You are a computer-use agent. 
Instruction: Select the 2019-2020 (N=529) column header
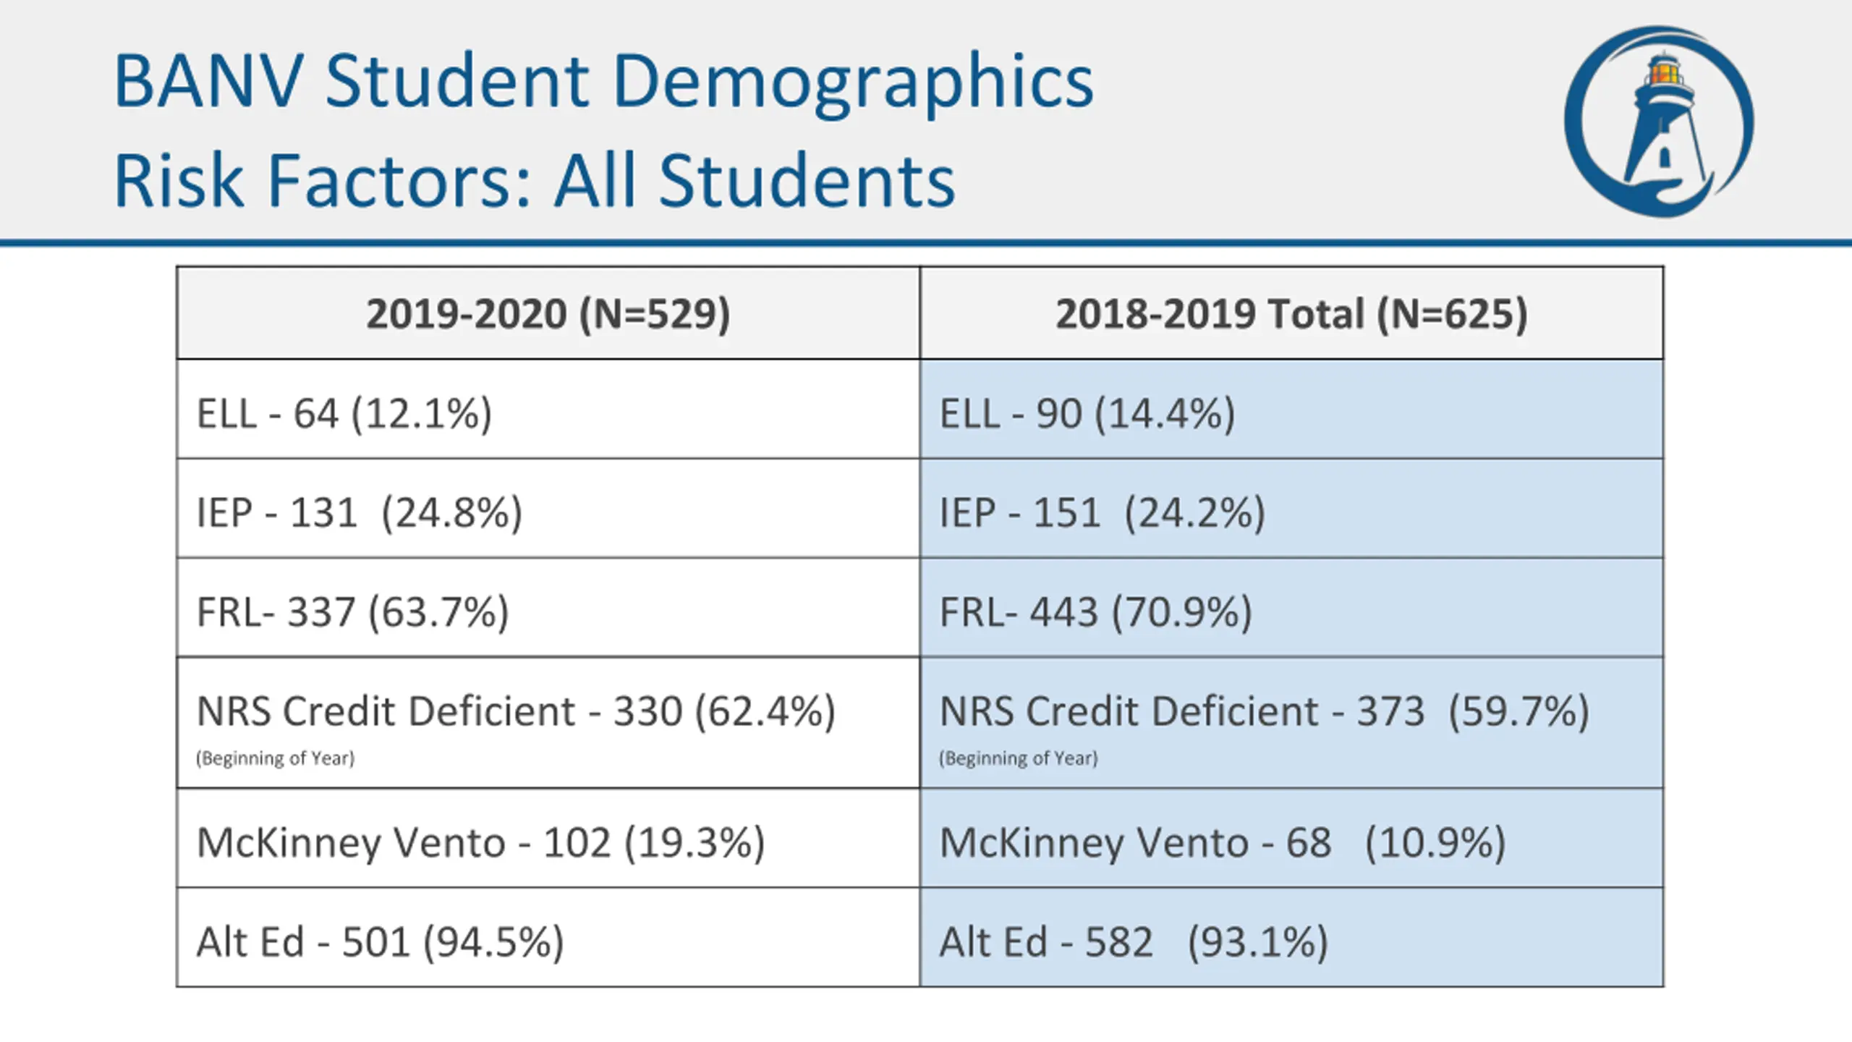coord(548,314)
